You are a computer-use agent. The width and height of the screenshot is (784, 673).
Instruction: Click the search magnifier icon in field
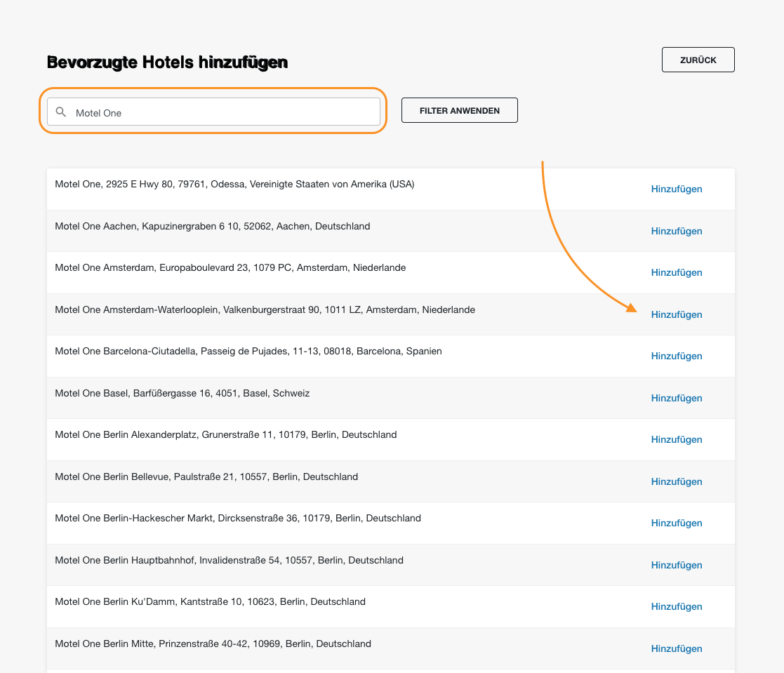pyautogui.click(x=61, y=112)
